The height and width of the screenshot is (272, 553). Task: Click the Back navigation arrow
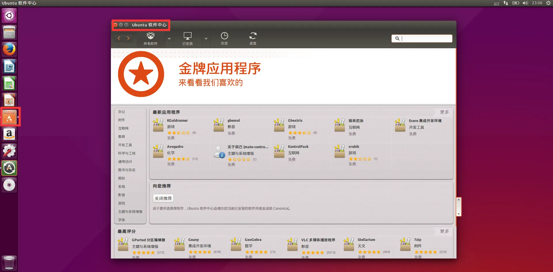[x=119, y=38]
